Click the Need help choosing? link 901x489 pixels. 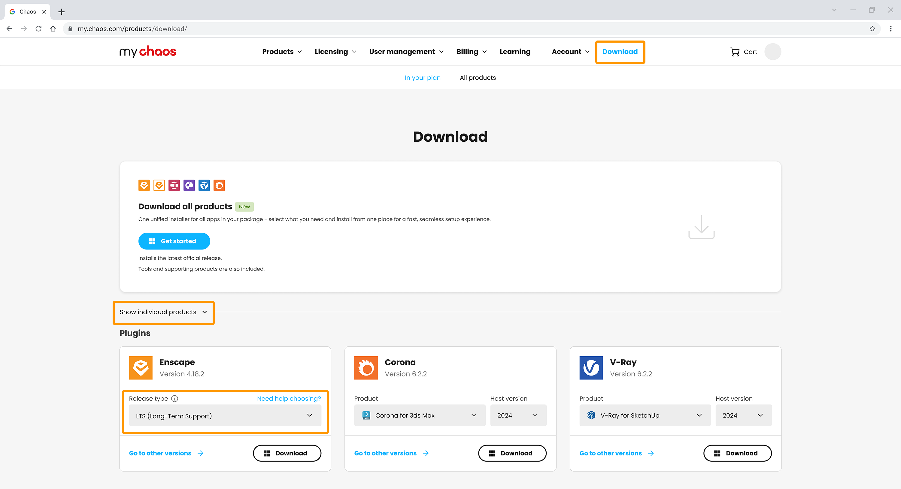click(x=289, y=398)
